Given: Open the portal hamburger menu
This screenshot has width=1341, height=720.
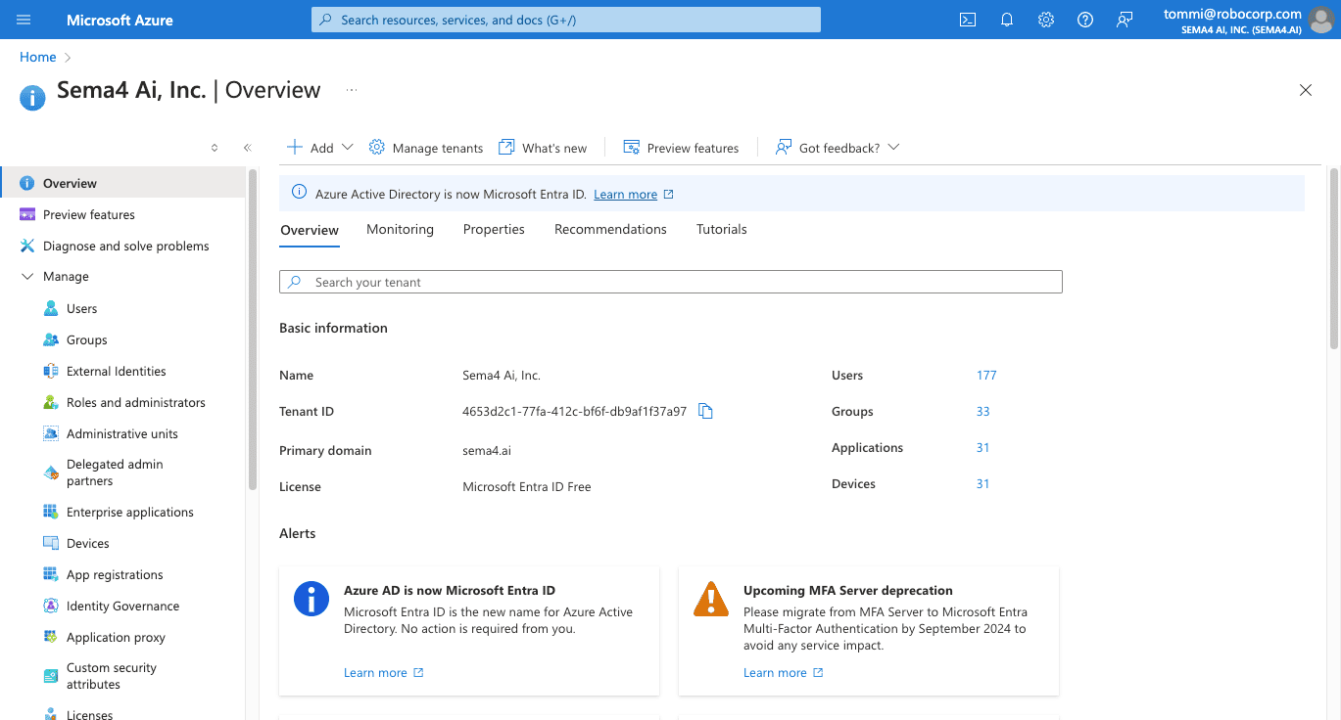Looking at the screenshot, I should (24, 20).
